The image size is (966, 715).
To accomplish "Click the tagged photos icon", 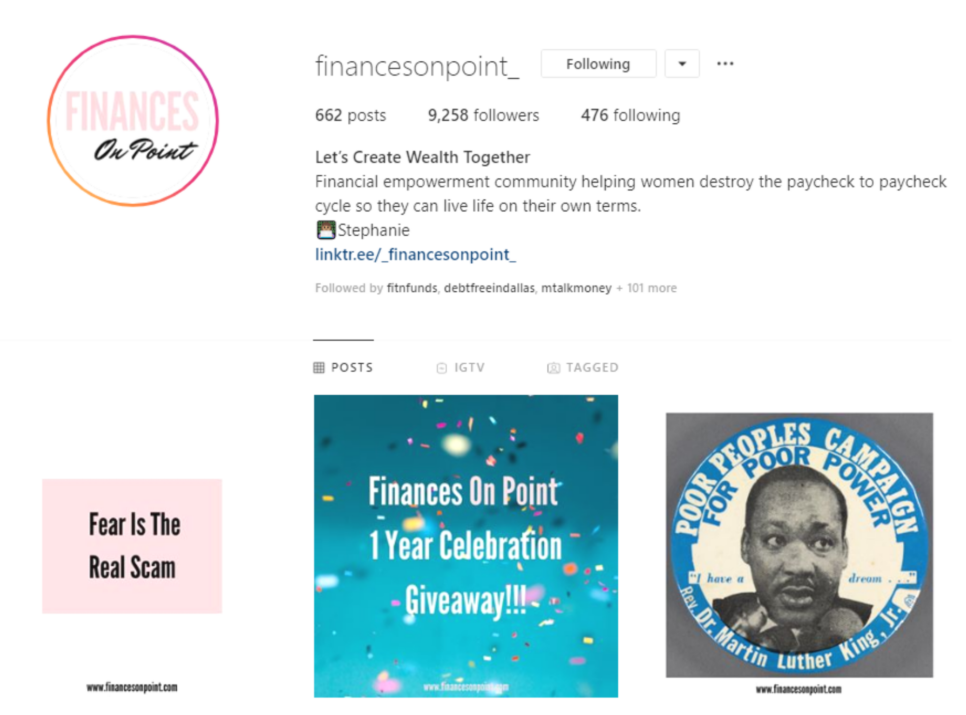I will [554, 368].
